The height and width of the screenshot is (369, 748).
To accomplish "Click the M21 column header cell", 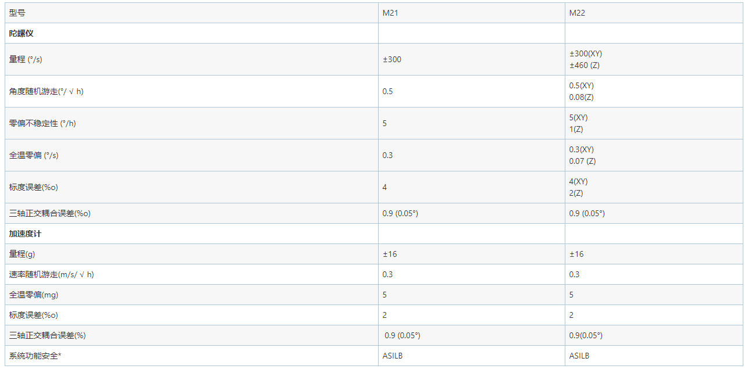I will (x=390, y=13).
